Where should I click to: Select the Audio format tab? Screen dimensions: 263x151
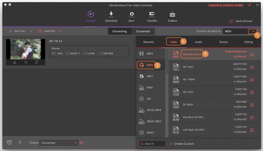198,42
